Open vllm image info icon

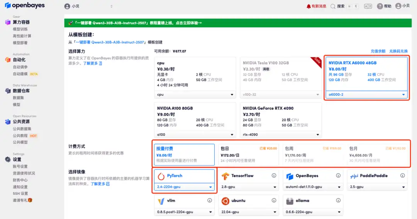[x=210, y=200]
